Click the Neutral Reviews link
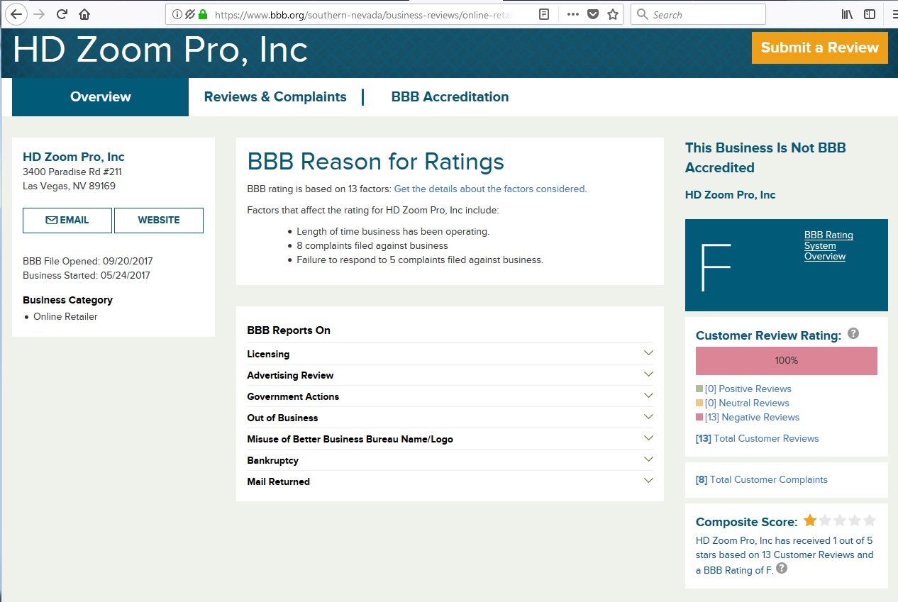898x602 pixels. click(x=747, y=403)
